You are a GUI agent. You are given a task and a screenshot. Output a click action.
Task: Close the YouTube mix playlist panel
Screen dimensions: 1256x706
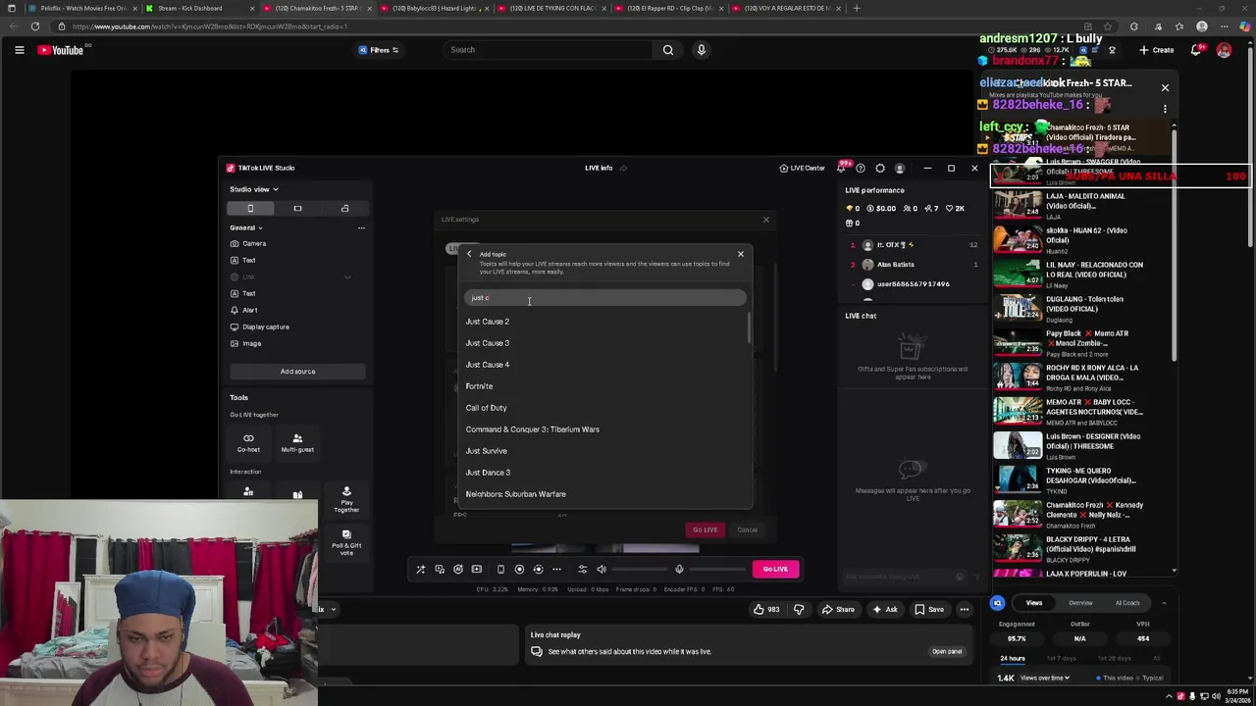[1165, 88]
